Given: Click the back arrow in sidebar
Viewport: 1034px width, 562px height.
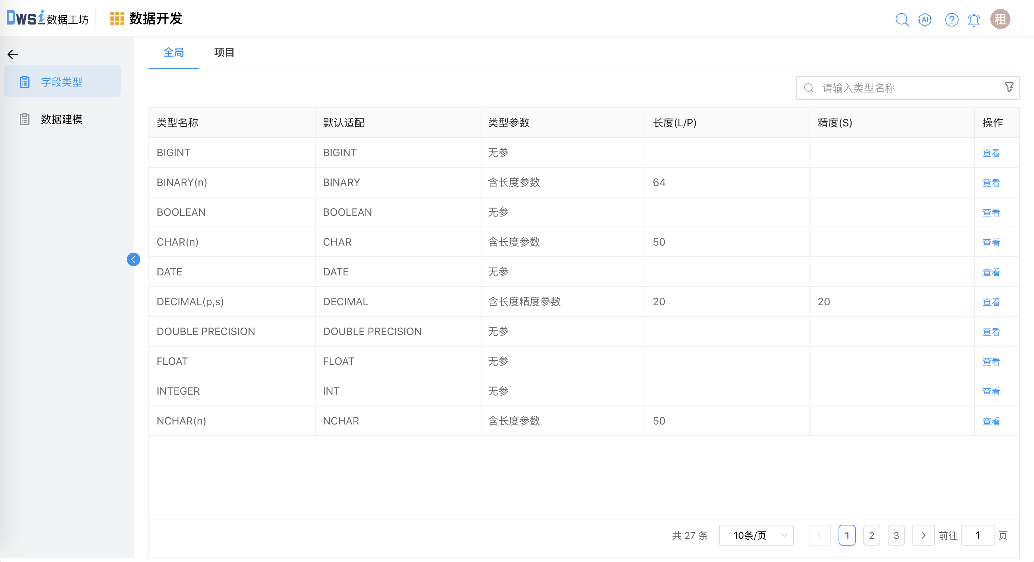Looking at the screenshot, I should coord(13,54).
